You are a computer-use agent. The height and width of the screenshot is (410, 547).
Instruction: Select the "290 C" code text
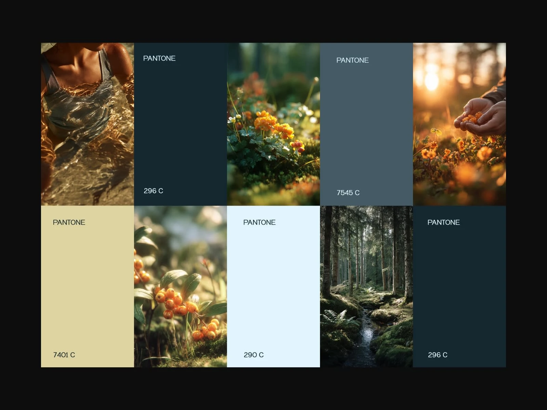pos(254,355)
